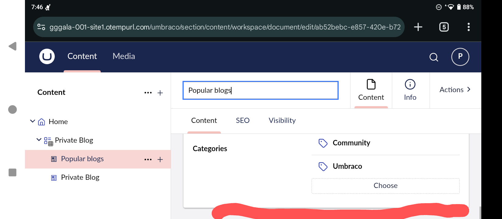Click the browser address bar URL

225,27
